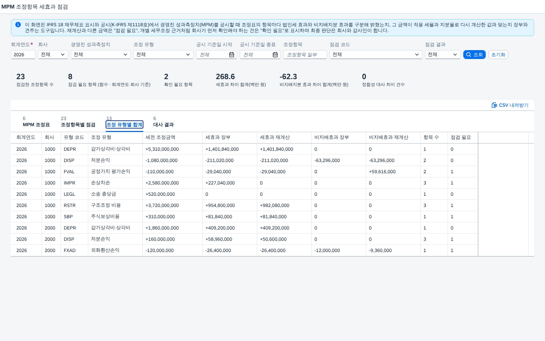Screen dimensions: 545x341
Task: Click the 외화환산손익 row cell
Action: (x=115, y=250)
